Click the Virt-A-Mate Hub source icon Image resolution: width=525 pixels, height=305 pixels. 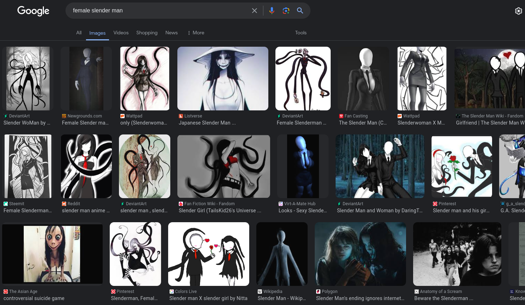281,204
